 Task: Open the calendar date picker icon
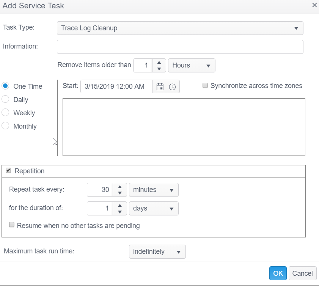[x=160, y=86]
